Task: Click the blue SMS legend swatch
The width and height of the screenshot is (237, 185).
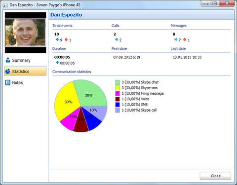Action: 118,105
